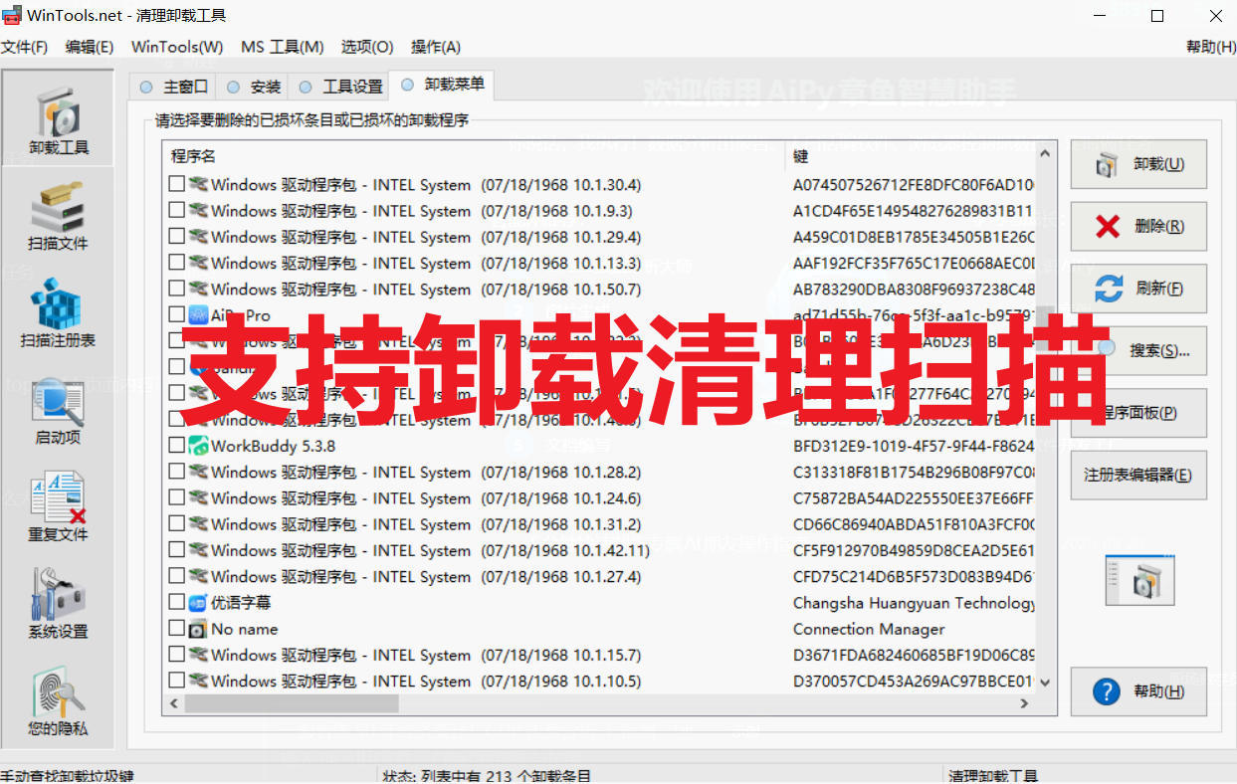Click driver icon of the 10.1.9.3 entry

click(x=198, y=211)
